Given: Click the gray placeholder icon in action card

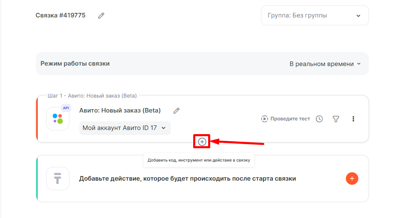Looking at the screenshot, I should pos(58,179).
